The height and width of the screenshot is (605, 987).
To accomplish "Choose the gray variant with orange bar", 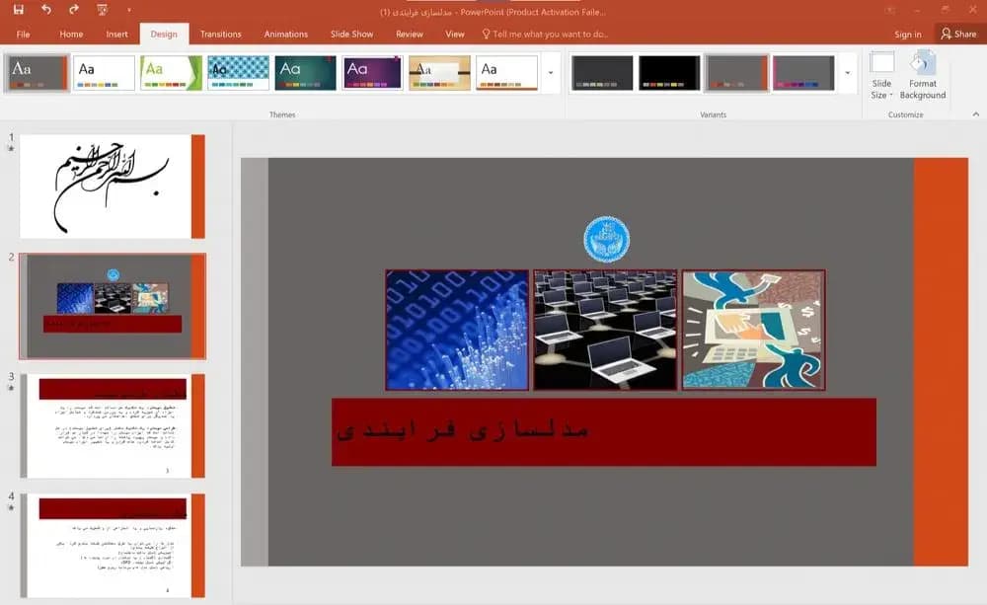I will pos(736,73).
